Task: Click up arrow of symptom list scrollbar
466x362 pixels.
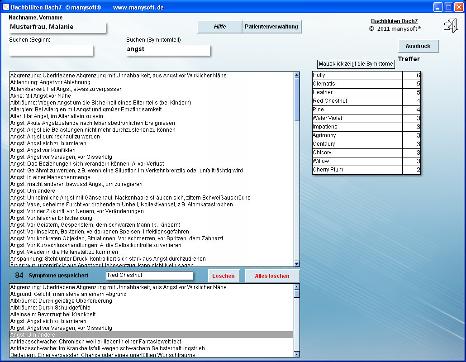Action: click(x=297, y=75)
